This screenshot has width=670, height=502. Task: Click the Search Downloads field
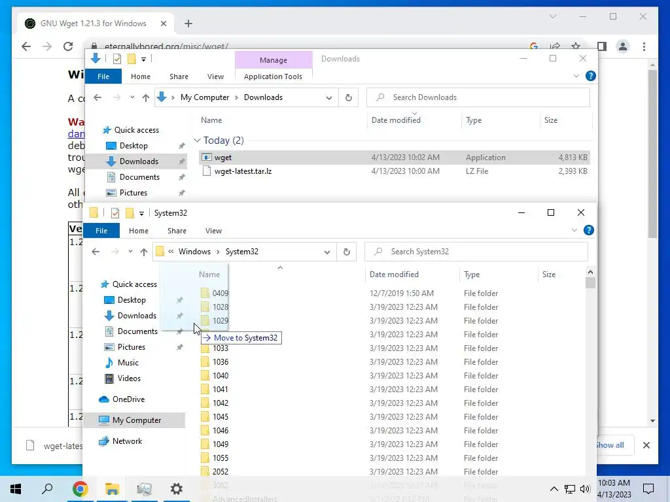478,97
